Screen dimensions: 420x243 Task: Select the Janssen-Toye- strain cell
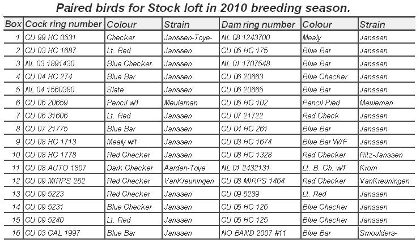190,37
